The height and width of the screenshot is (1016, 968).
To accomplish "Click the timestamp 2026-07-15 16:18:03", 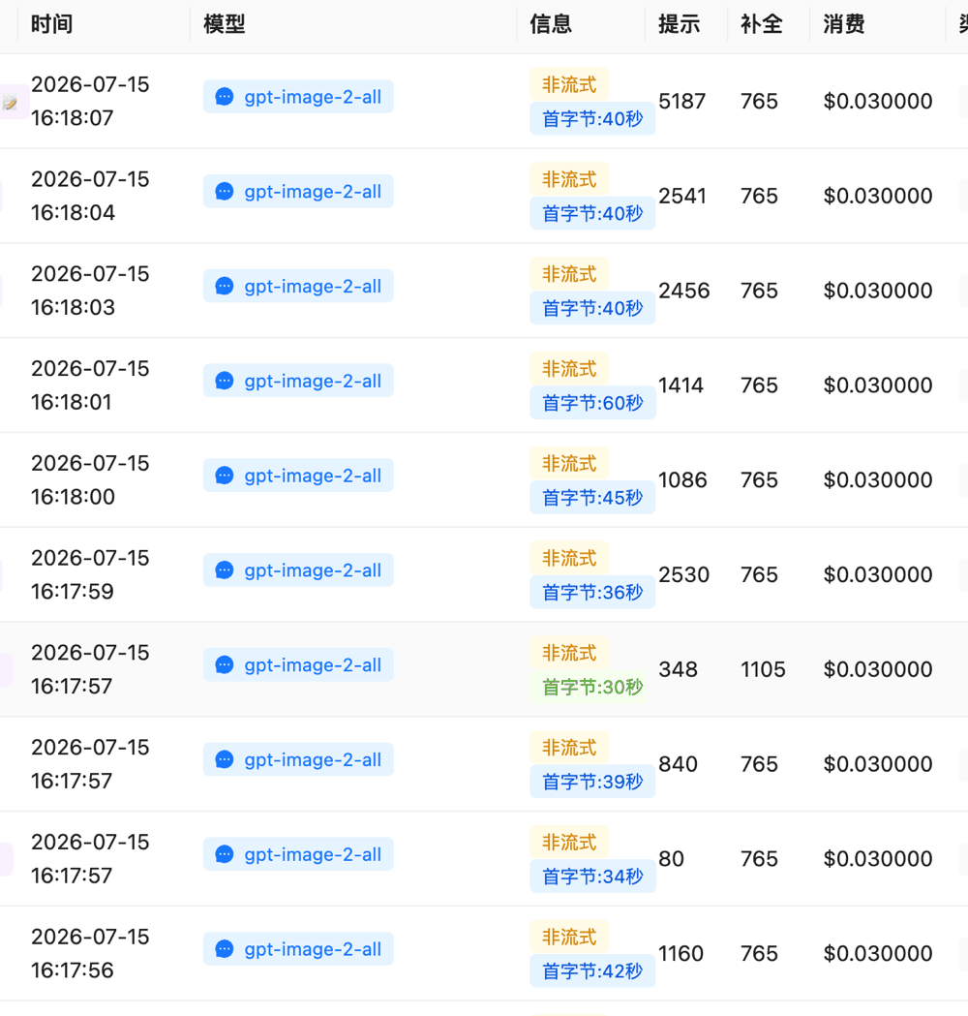I will coord(90,291).
